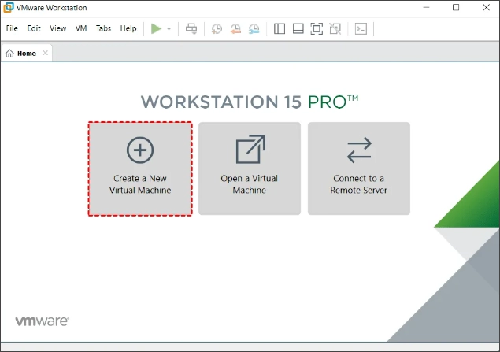
Task: Open the Manage Snapshots icon
Action: [x=254, y=28]
